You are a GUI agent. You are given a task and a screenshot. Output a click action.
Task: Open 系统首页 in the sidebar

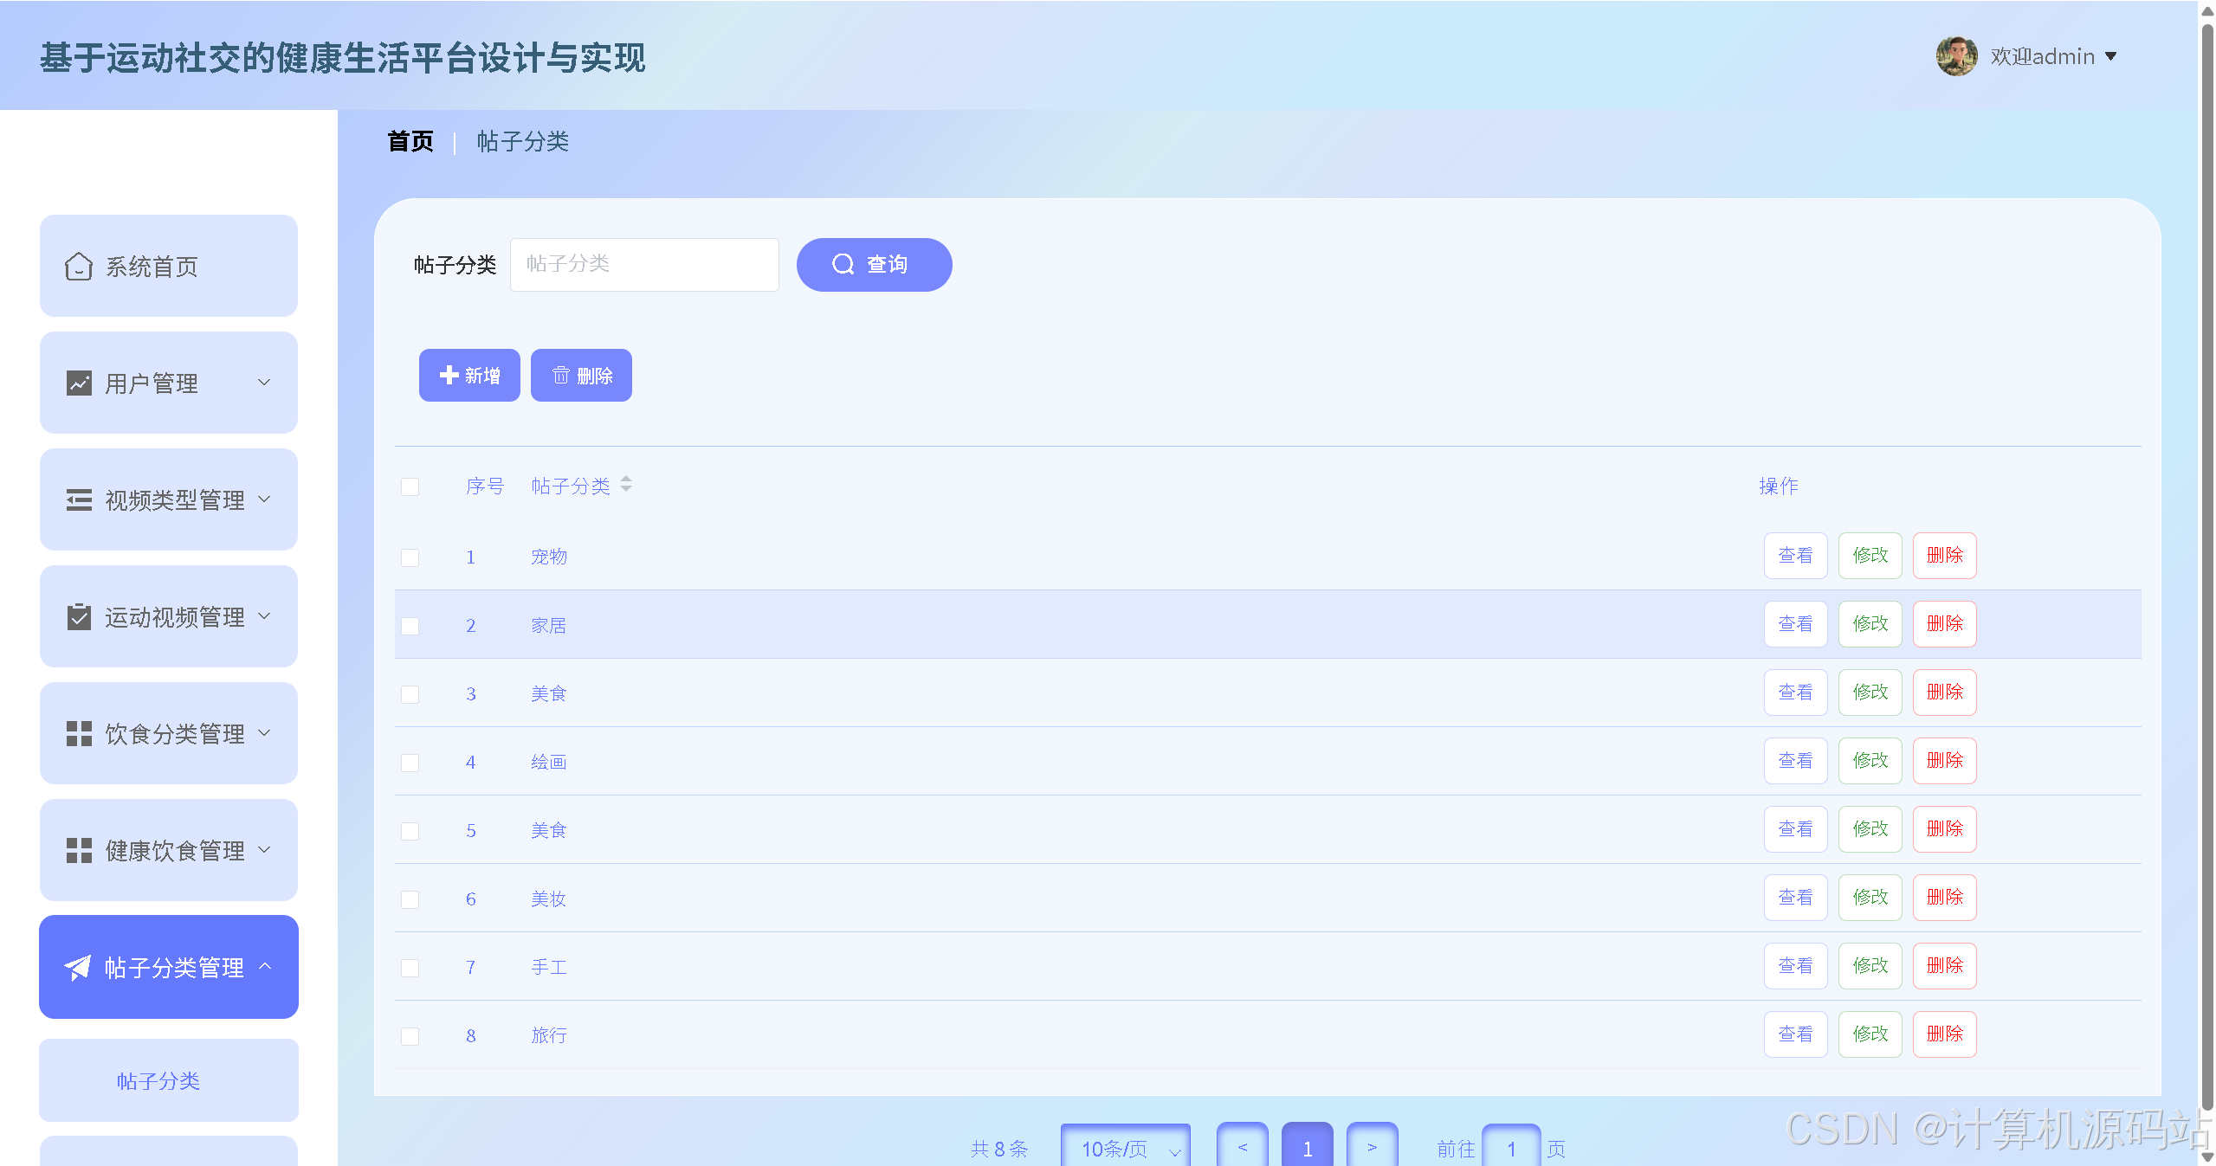(x=169, y=266)
